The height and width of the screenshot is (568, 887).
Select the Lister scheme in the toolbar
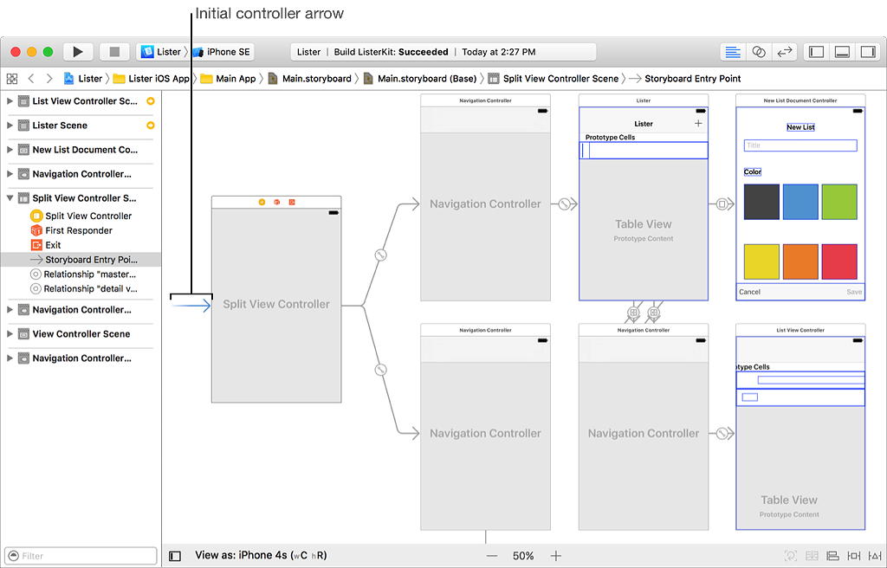160,51
